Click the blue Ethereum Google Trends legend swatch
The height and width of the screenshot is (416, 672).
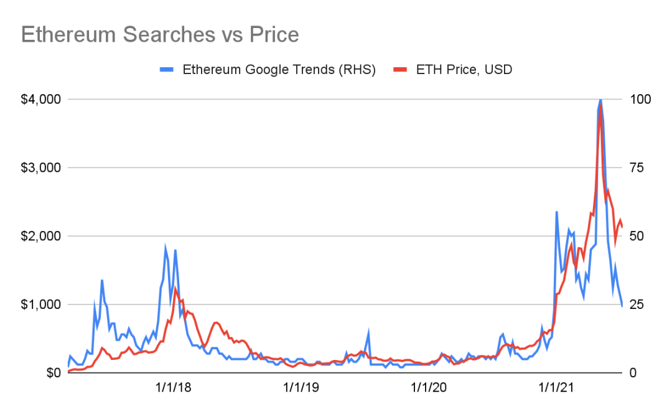coord(167,70)
